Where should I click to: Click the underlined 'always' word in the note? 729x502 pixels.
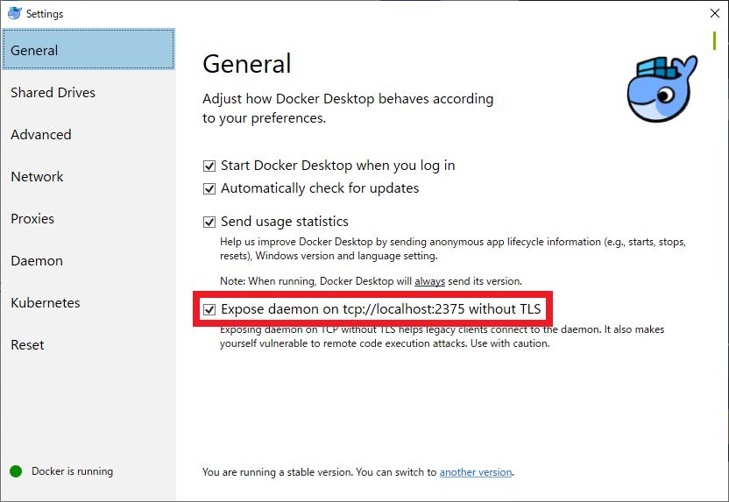click(x=429, y=281)
